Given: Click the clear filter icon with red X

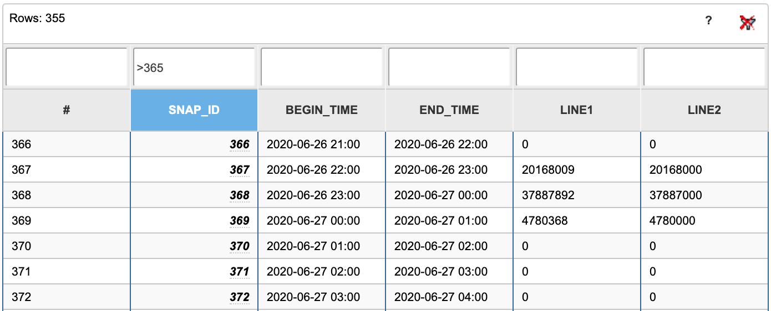Looking at the screenshot, I should (748, 23).
